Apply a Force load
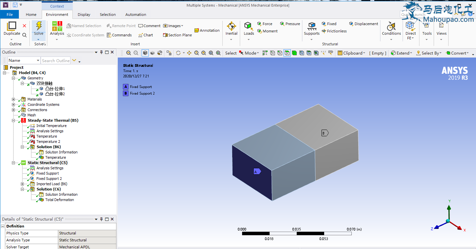This screenshot has width=476, height=249. coord(265,24)
